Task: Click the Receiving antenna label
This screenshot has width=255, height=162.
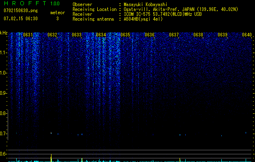Action: [93, 19]
